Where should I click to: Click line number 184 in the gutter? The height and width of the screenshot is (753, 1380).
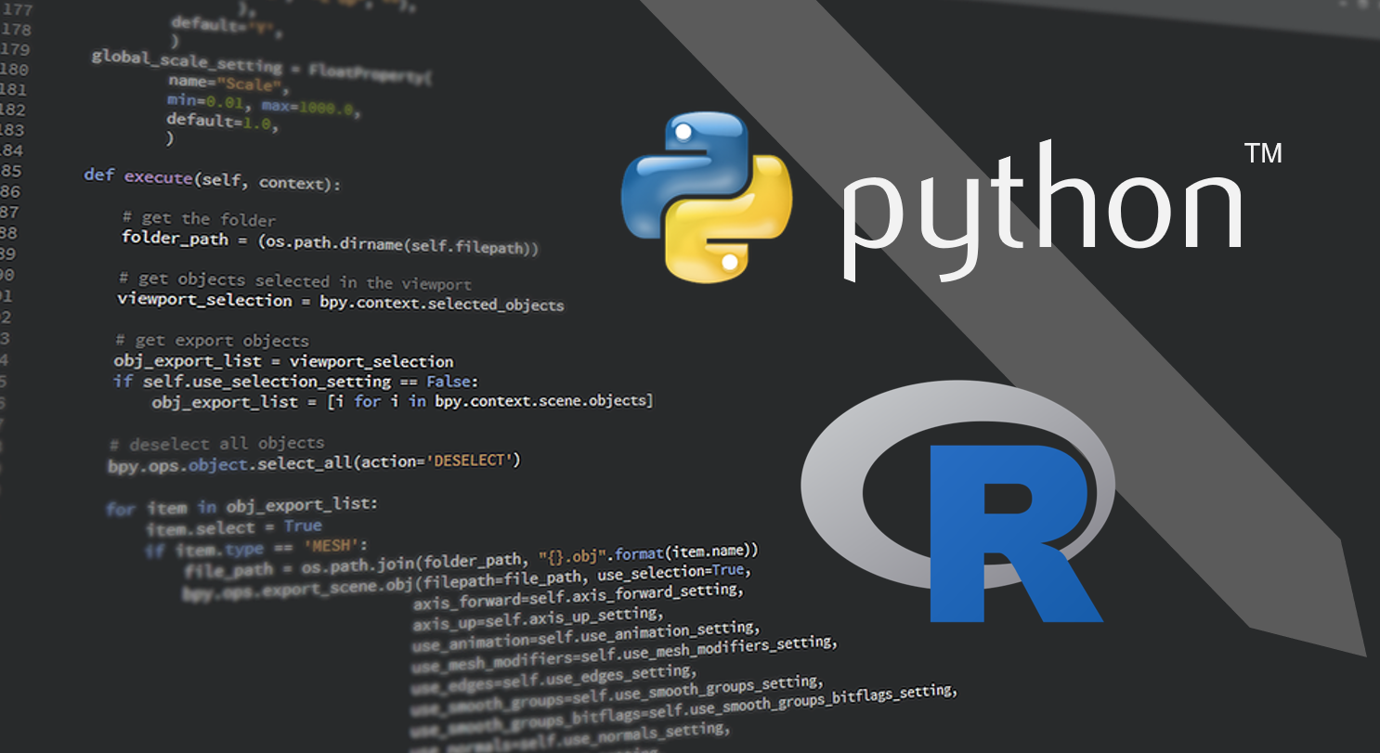pyautogui.click(x=10, y=150)
